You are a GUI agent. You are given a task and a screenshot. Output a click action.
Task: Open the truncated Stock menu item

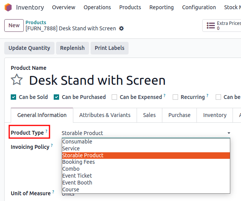pyautogui.click(x=233, y=7)
